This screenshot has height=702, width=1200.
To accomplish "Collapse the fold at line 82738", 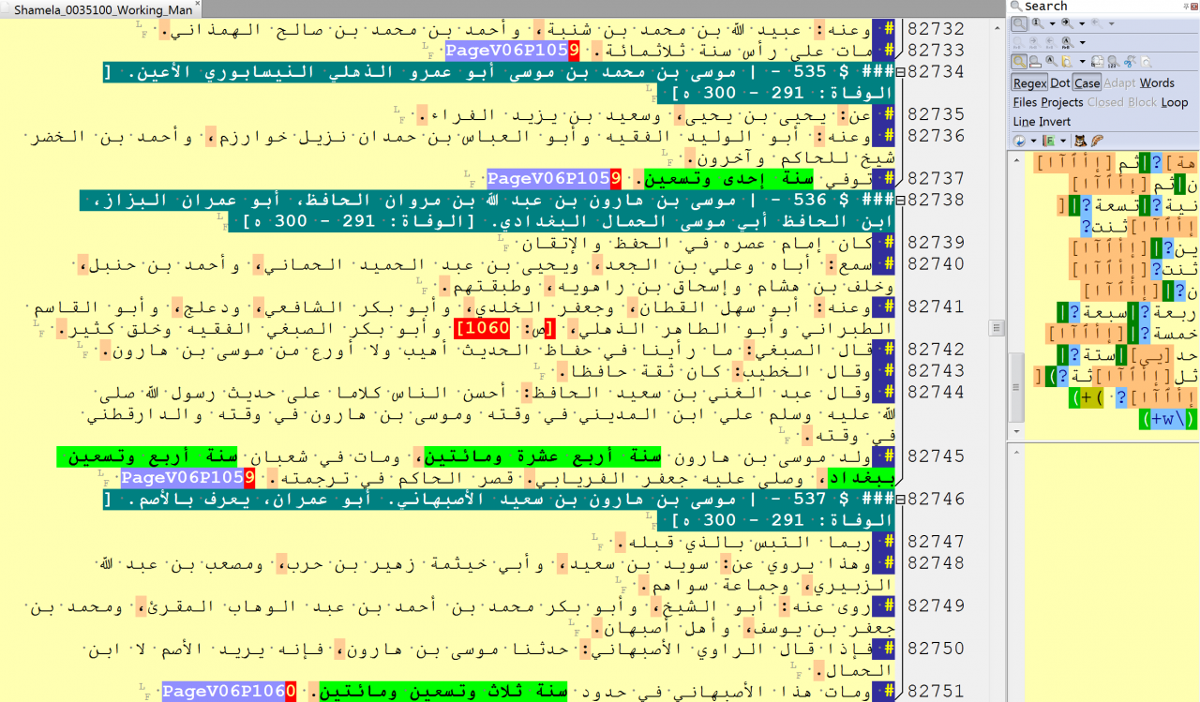I will pyautogui.click(x=902, y=201).
